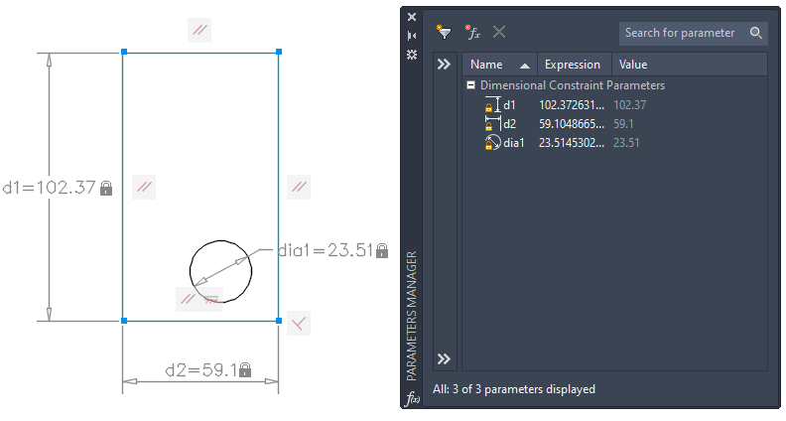This screenshot has height=421, width=786.
Task: Expand the filter tree top chevrons
Action: (x=444, y=65)
